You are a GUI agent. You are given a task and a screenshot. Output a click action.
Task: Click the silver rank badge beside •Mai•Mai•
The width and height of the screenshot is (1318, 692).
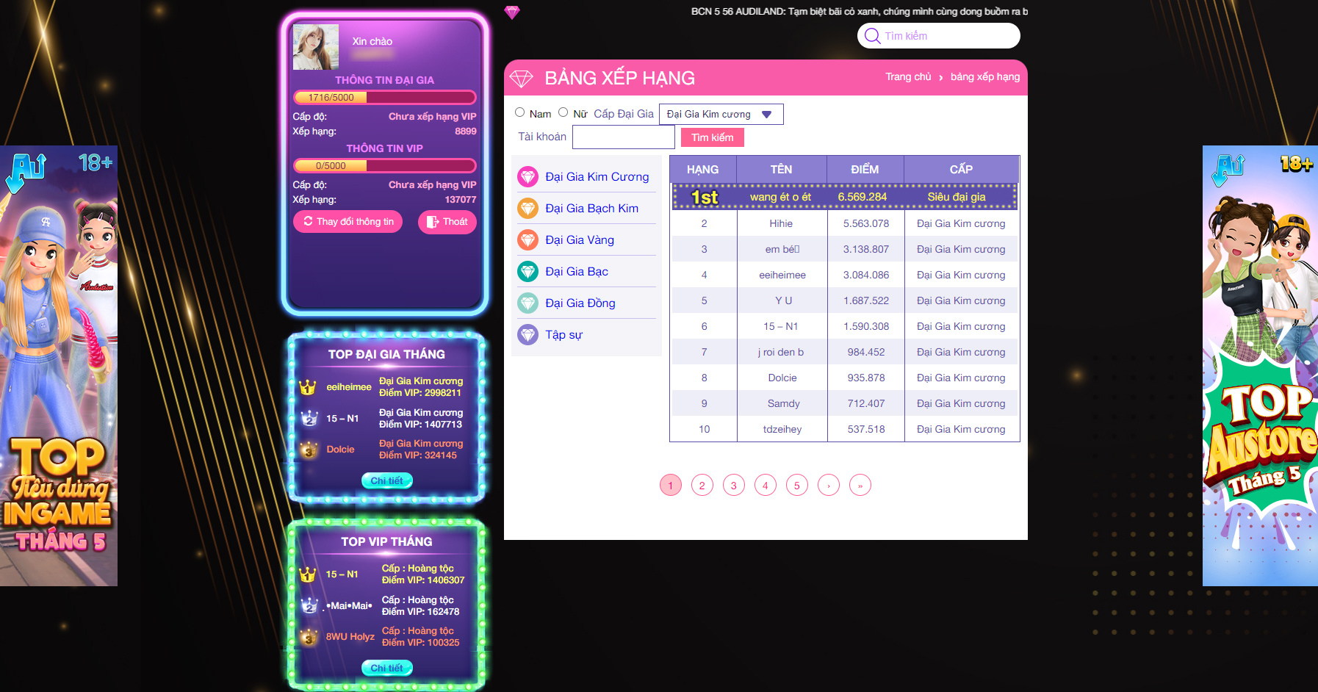point(309,606)
